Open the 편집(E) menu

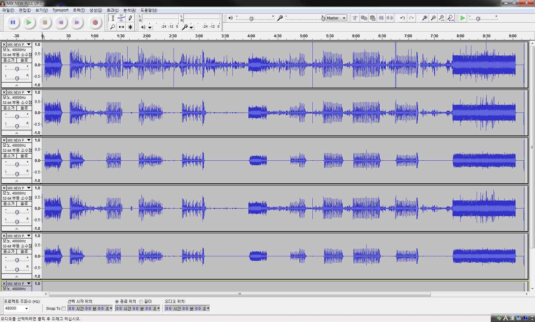(x=25, y=10)
